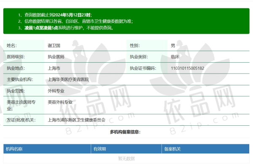Image resolution: width=253 pixels, height=164 pixels.
Task: Select the 姓名 label cell
Action: coord(24,45)
